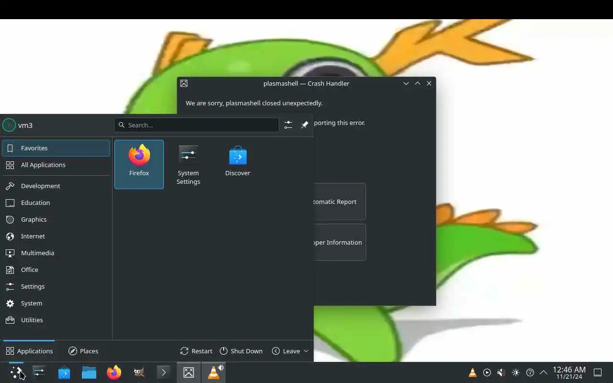Open the Office category
Image resolution: width=613 pixels, height=383 pixels.
56,270
